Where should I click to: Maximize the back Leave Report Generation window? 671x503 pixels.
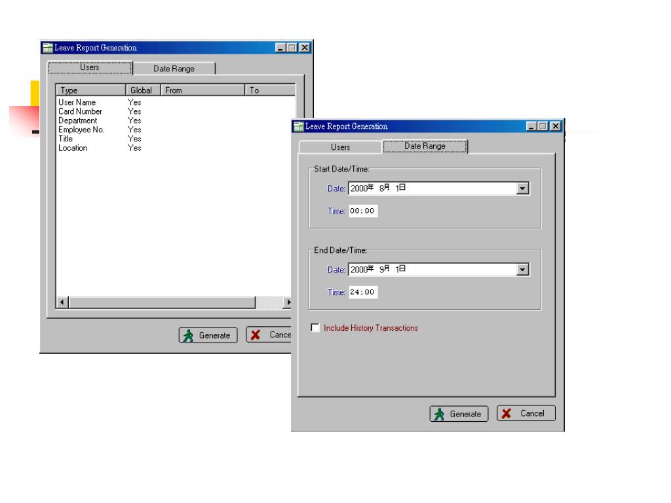coord(292,47)
